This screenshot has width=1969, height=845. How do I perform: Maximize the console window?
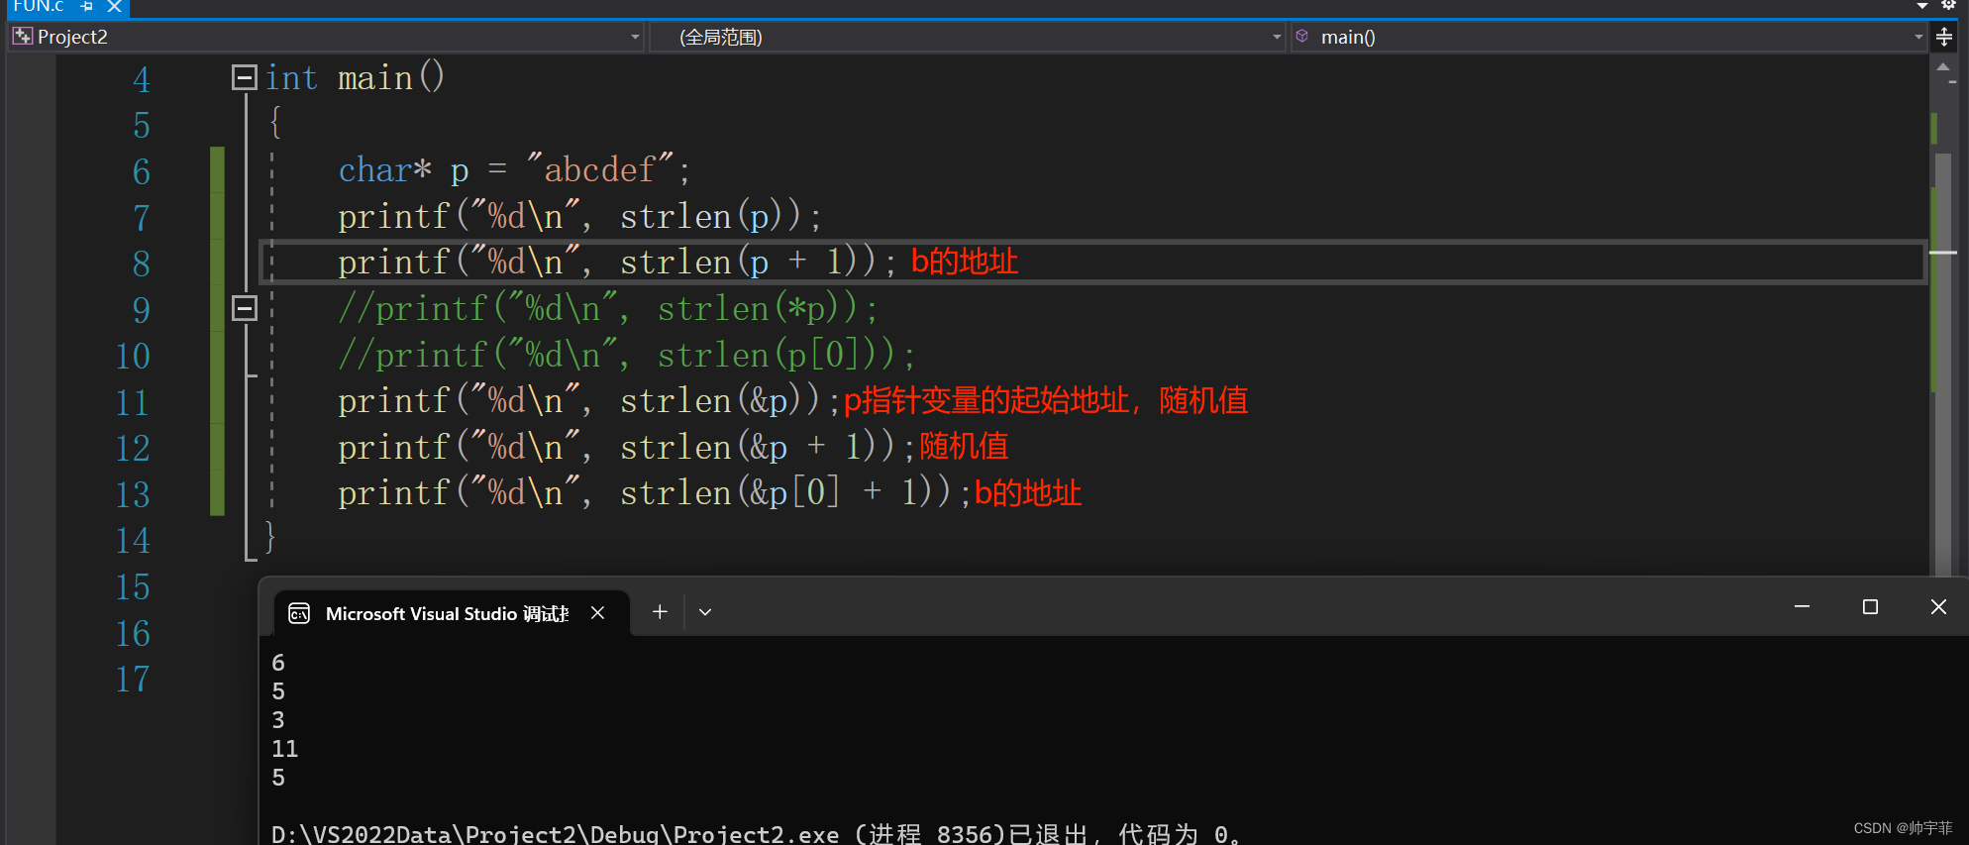1870,606
